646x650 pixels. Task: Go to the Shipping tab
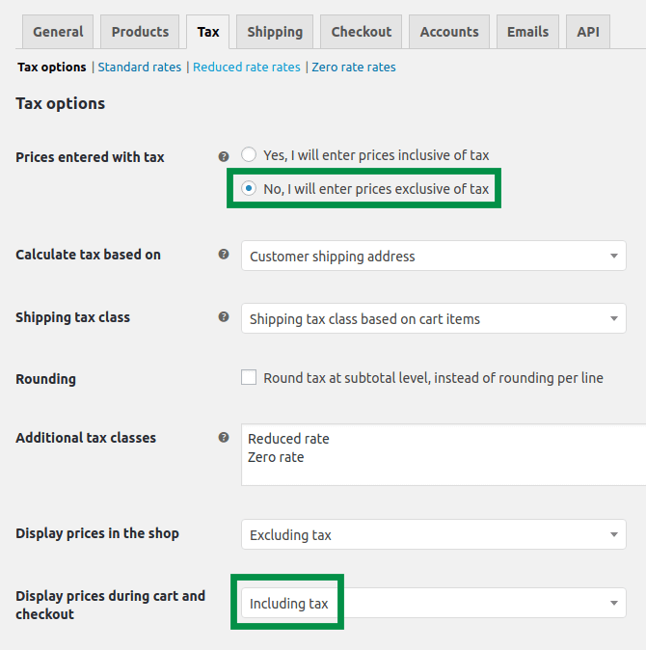click(x=275, y=32)
